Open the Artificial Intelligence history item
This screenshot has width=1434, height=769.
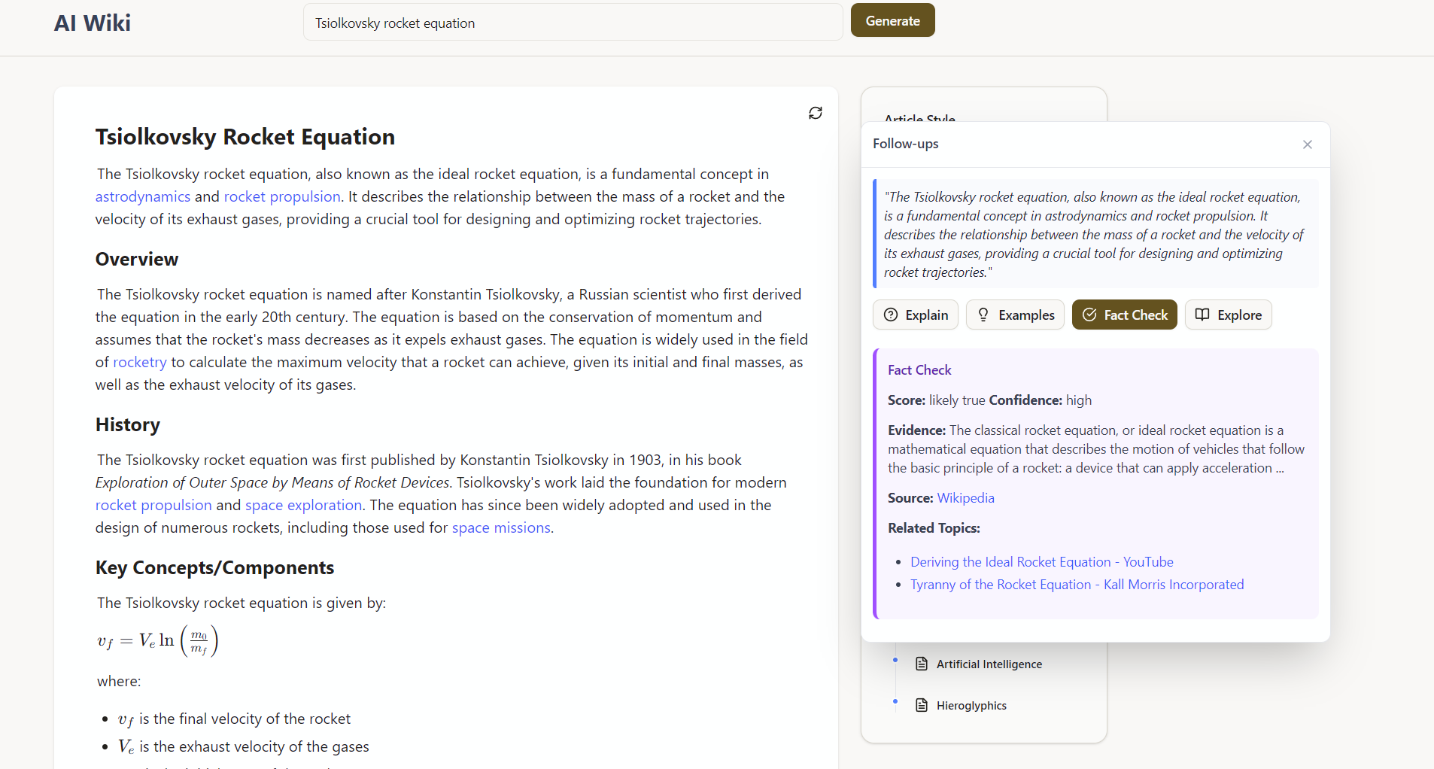[x=989, y=664]
